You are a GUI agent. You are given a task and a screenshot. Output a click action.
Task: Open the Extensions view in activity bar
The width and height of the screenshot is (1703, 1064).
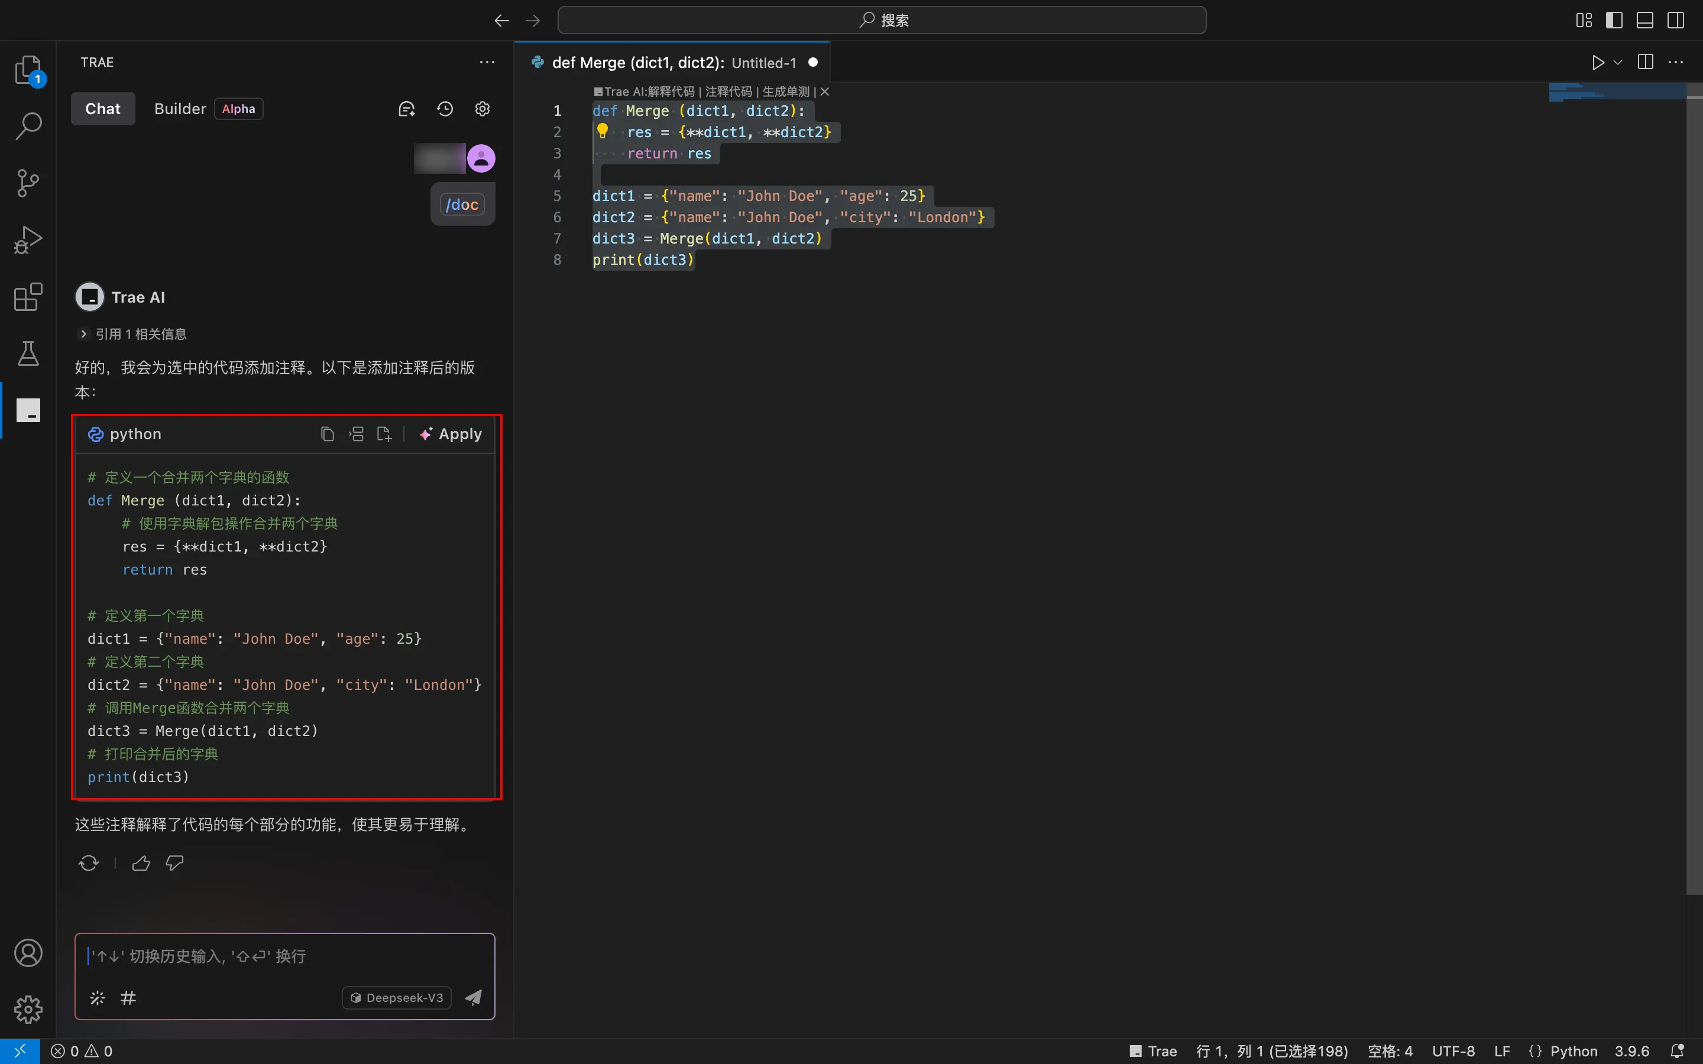[x=28, y=297]
